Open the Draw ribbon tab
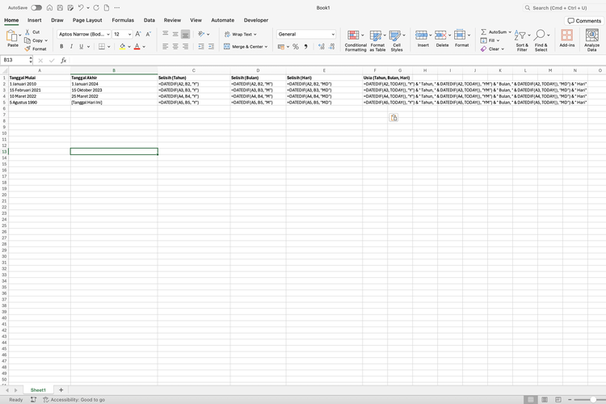The width and height of the screenshot is (606, 404). point(57,20)
